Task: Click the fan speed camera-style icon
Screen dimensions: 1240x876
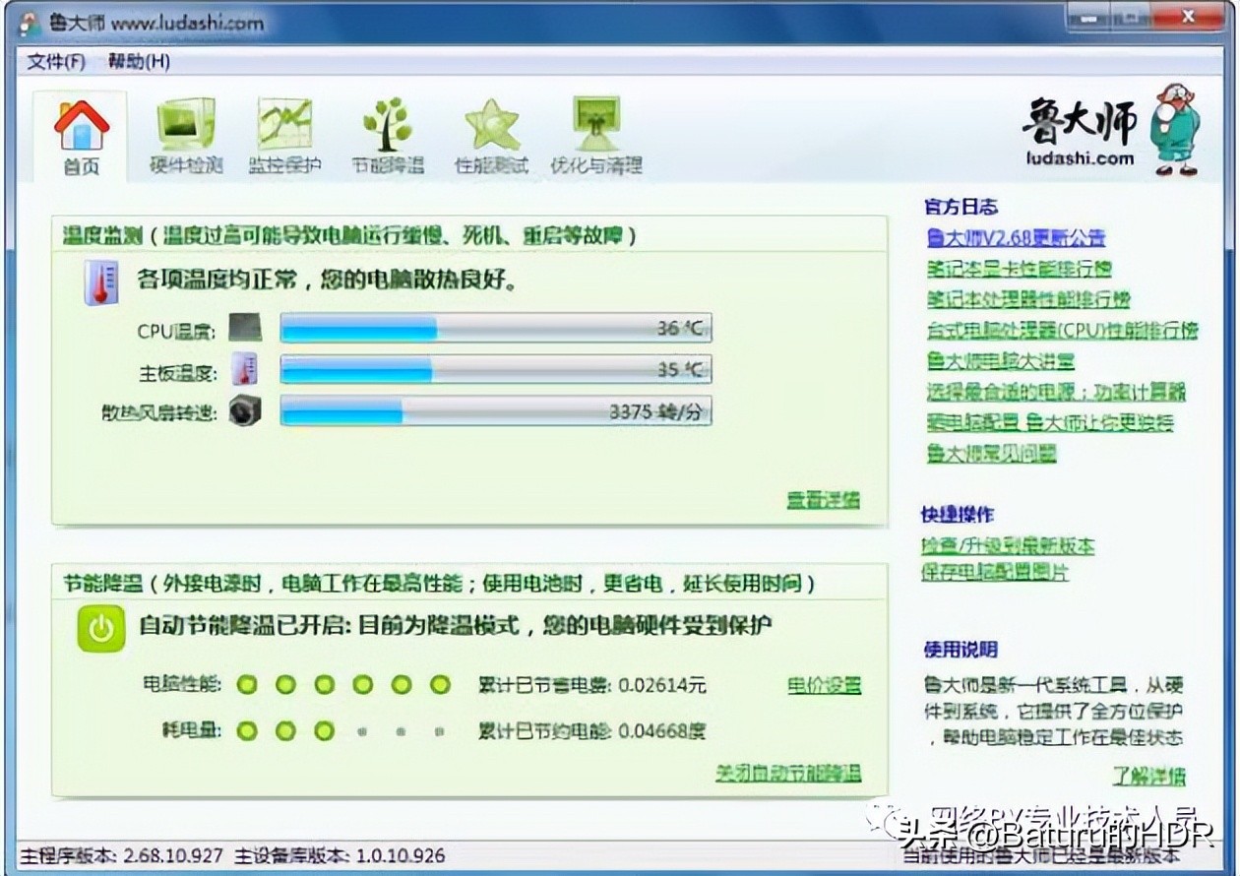Action: (x=243, y=410)
